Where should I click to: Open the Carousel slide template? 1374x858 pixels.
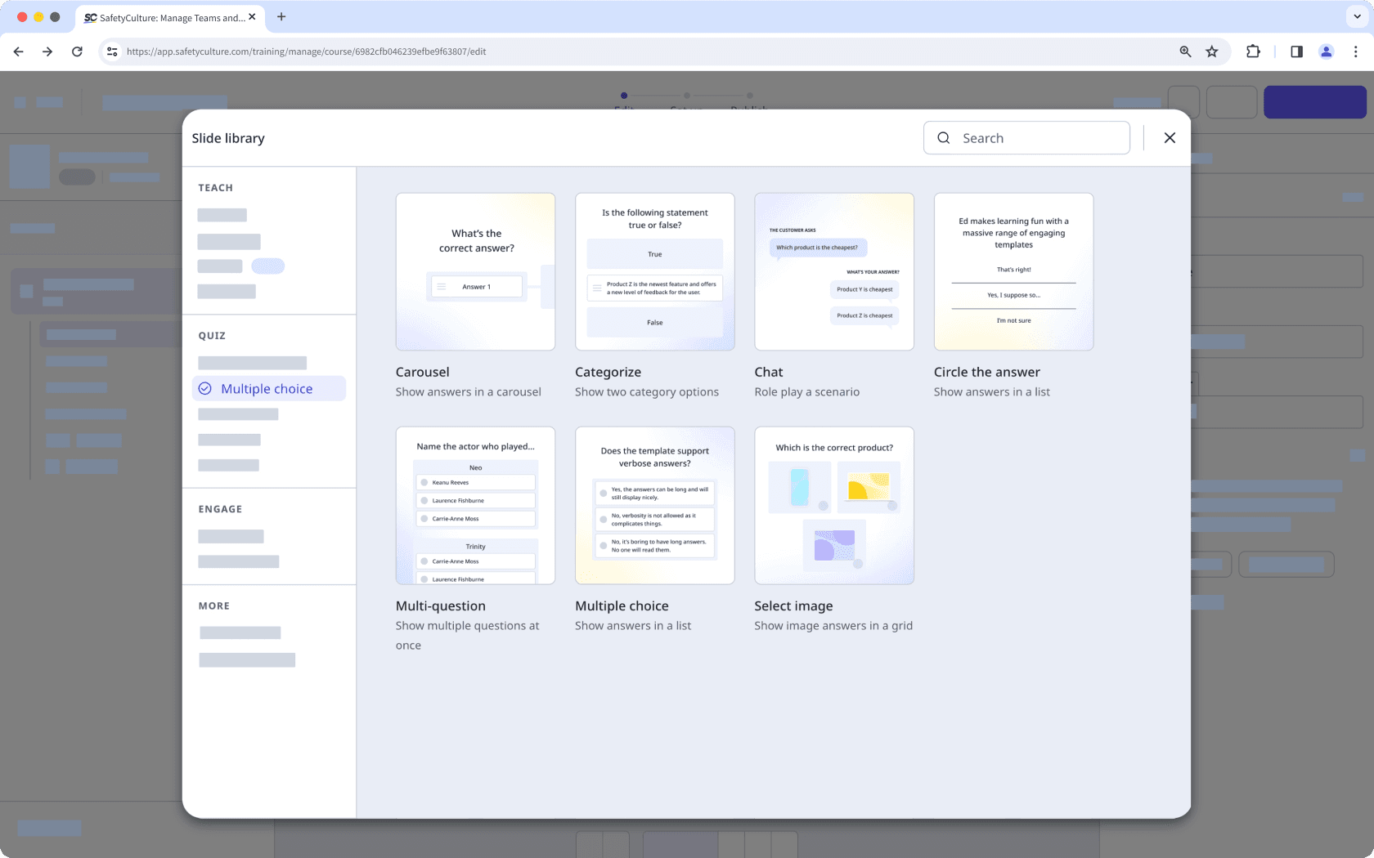(x=475, y=271)
